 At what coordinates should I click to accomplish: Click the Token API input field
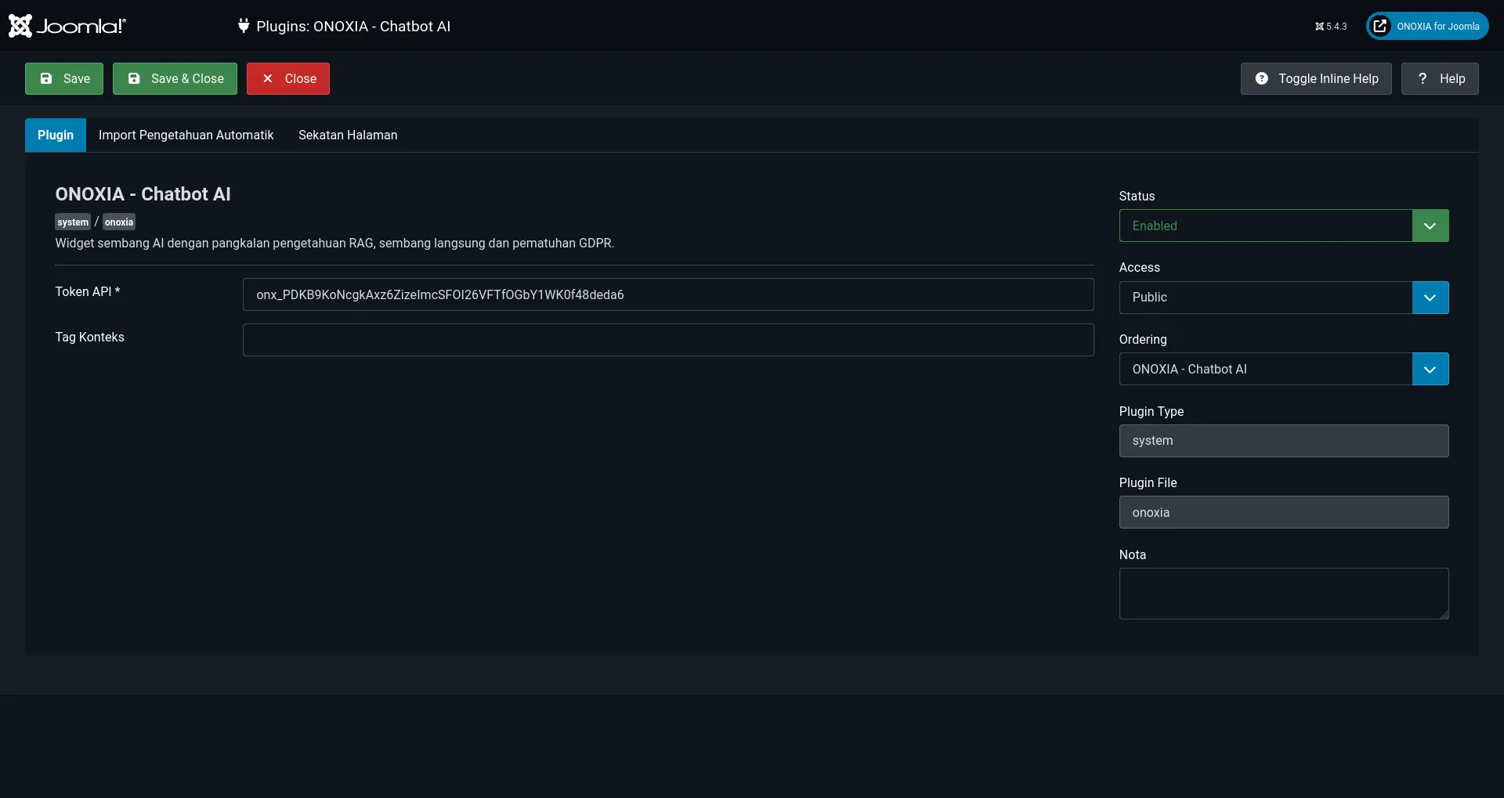point(668,294)
